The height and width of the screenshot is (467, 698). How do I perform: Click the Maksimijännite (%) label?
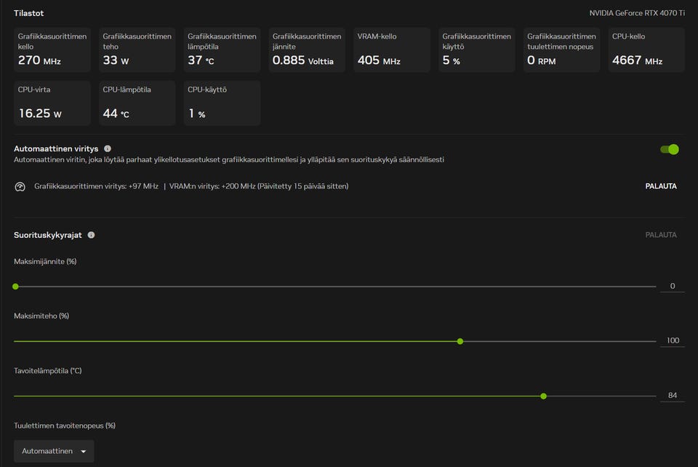[x=45, y=261]
